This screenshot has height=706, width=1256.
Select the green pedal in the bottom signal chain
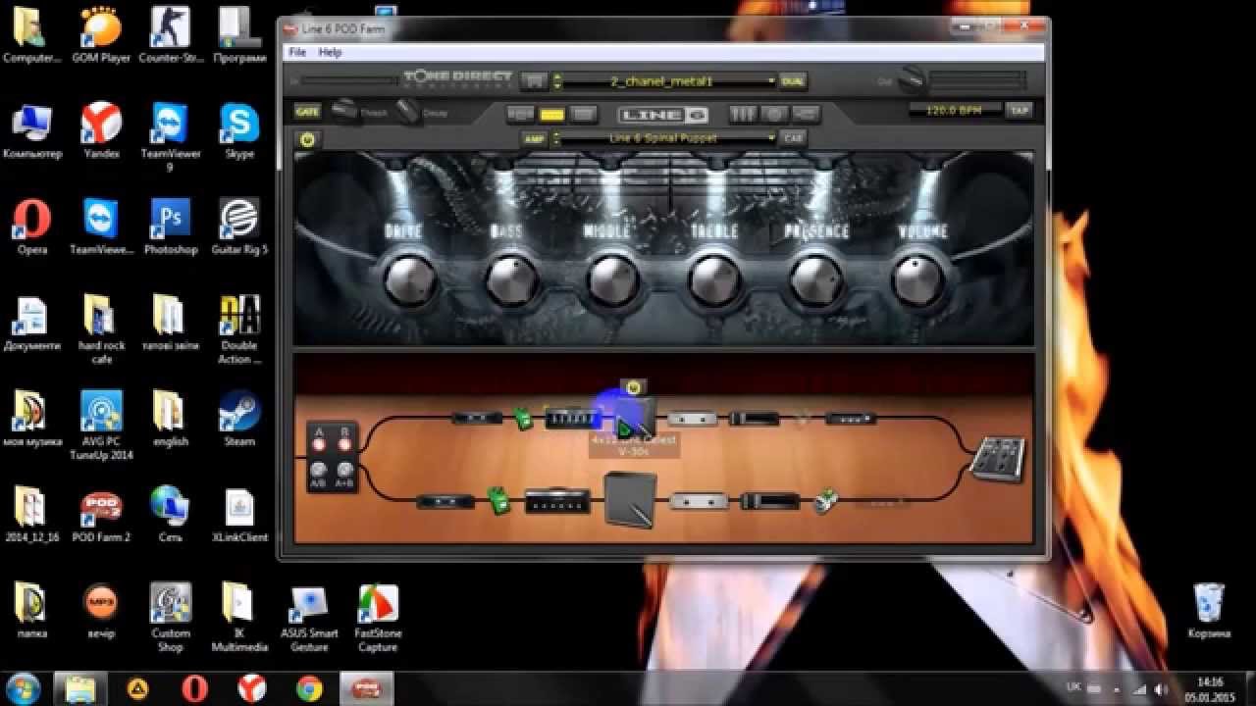tap(499, 501)
